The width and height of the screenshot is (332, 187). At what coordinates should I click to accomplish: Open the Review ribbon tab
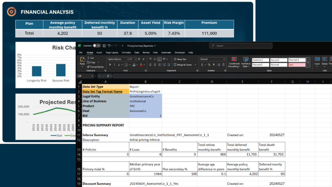[146, 52]
